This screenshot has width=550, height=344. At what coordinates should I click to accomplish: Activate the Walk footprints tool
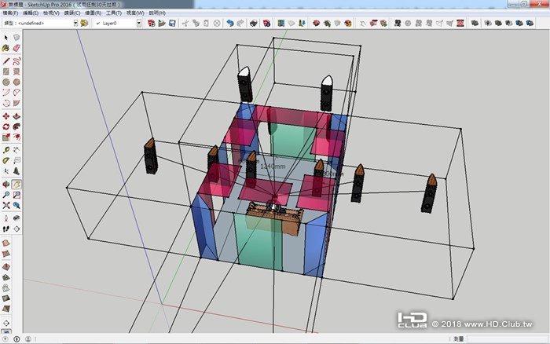(x=6, y=229)
